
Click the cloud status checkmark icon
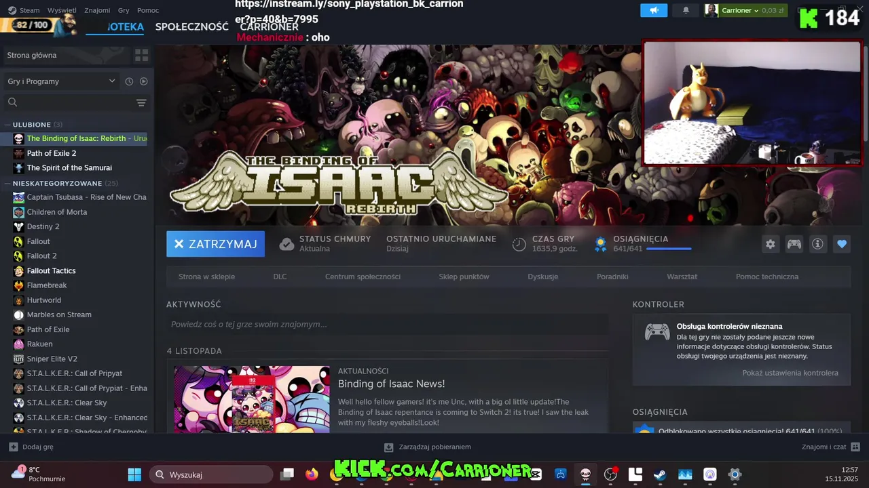click(x=286, y=244)
